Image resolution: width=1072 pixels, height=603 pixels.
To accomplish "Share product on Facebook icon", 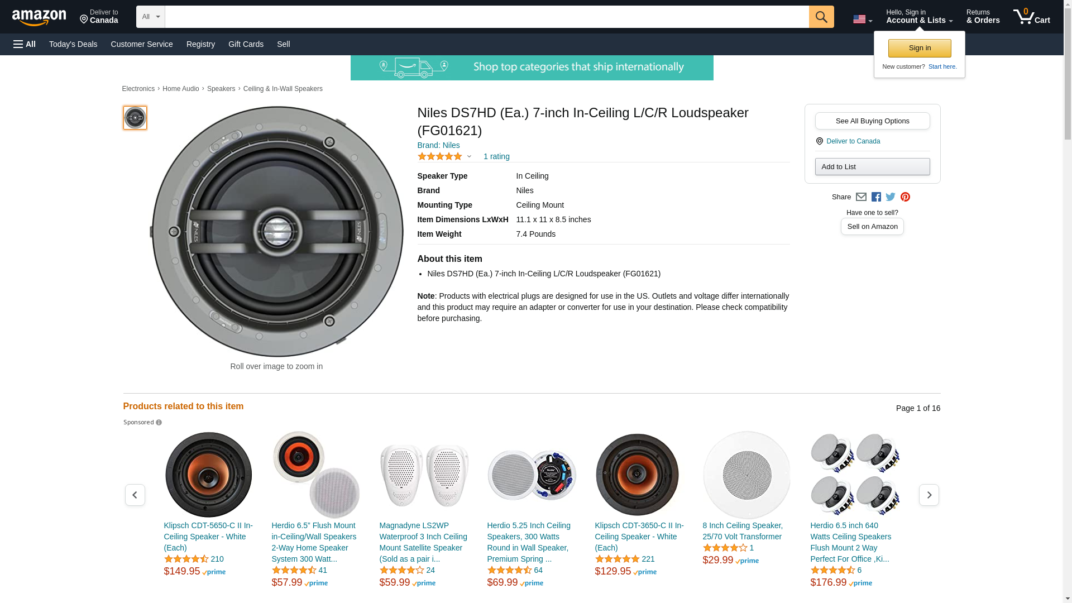I will (876, 197).
